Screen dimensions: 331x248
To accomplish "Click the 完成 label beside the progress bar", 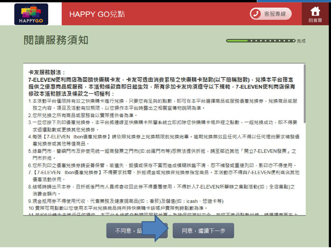I will point(301,41).
